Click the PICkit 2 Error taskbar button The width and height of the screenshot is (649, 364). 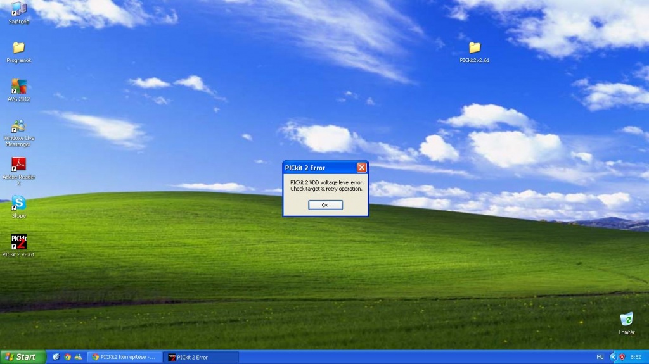pos(201,357)
